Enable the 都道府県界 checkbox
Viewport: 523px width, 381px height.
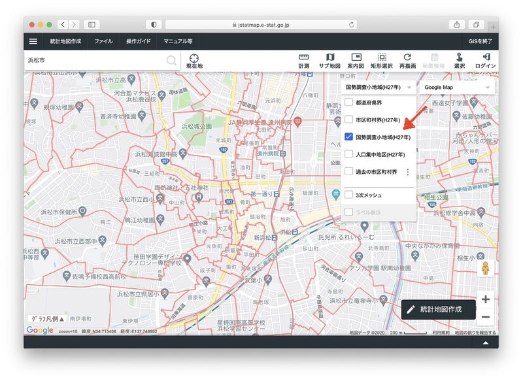coord(348,102)
